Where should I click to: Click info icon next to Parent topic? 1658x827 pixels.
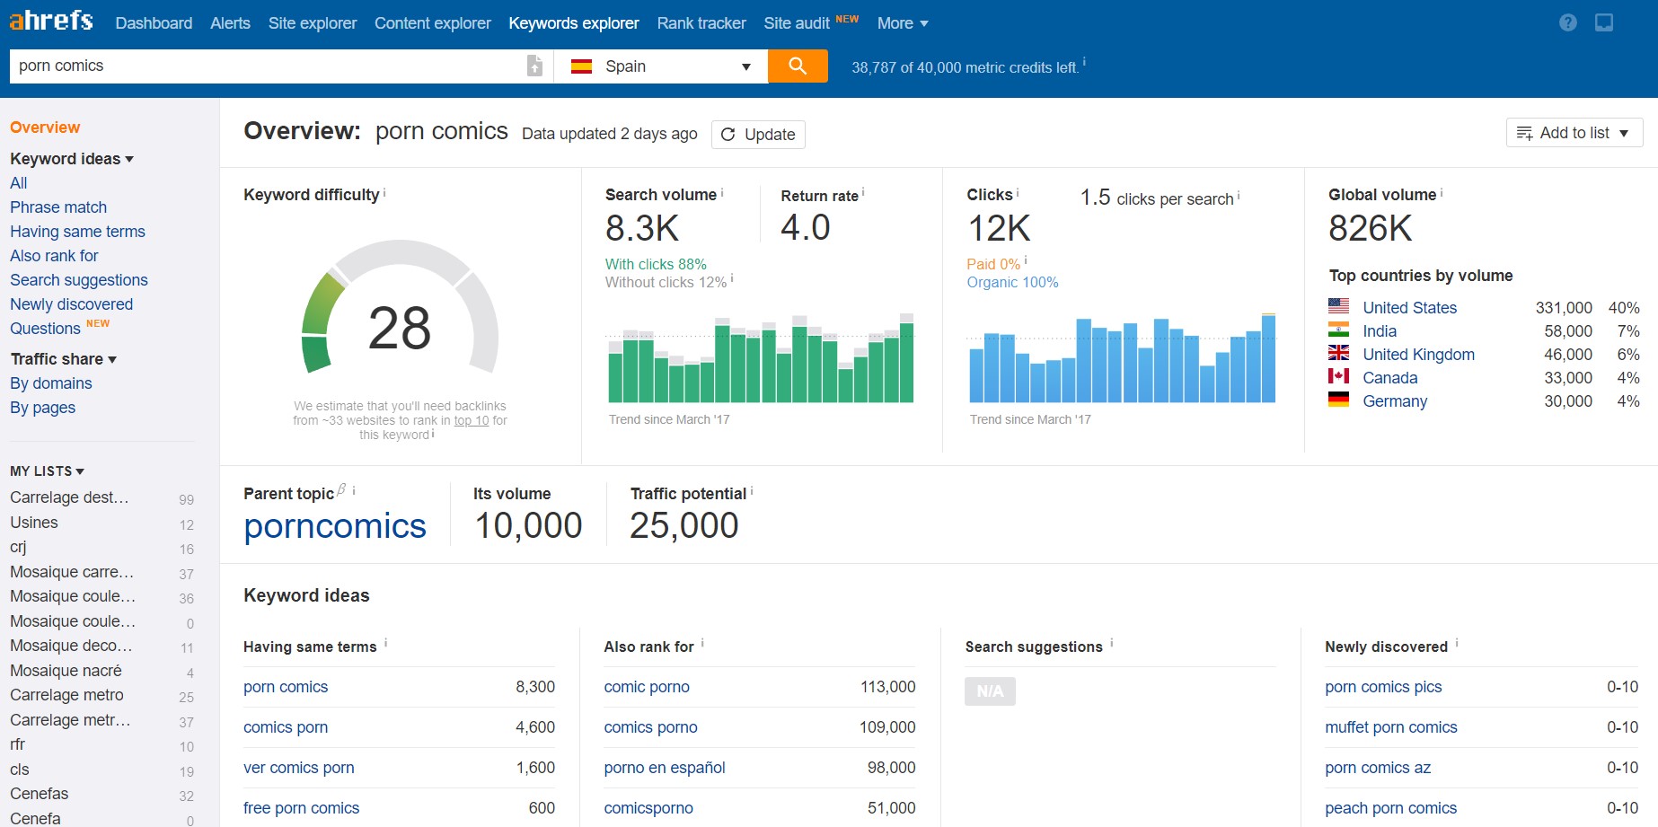coord(354,490)
